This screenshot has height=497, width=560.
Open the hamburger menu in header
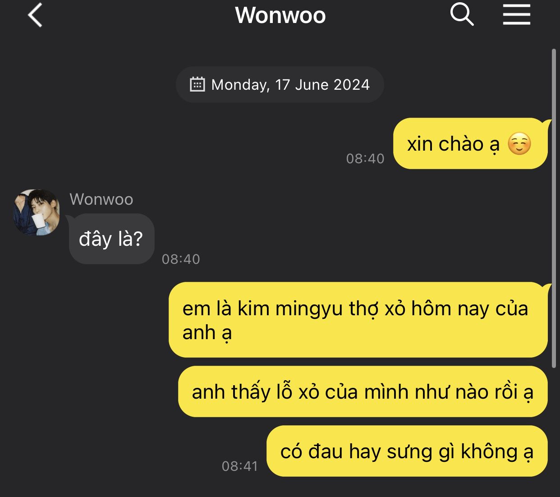(517, 14)
